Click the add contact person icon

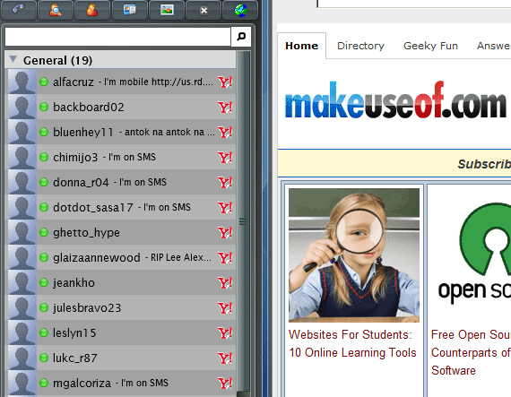[x=92, y=10]
